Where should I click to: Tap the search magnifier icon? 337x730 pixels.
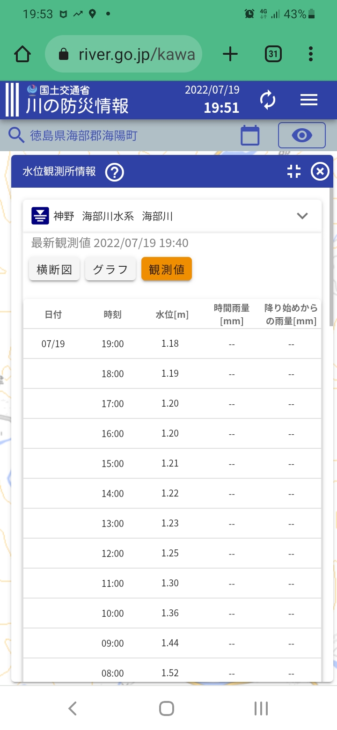coord(17,136)
